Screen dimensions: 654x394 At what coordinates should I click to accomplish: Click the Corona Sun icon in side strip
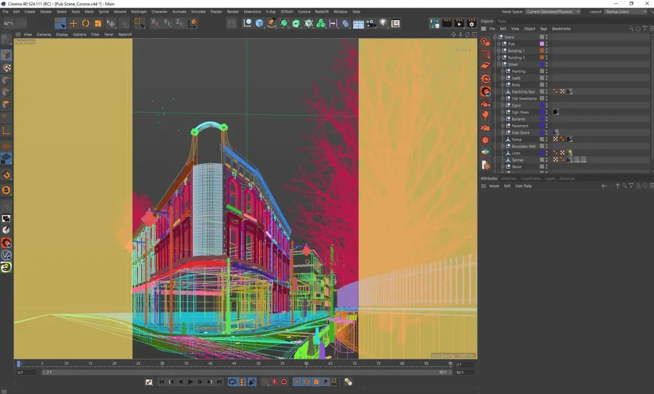tap(485, 140)
